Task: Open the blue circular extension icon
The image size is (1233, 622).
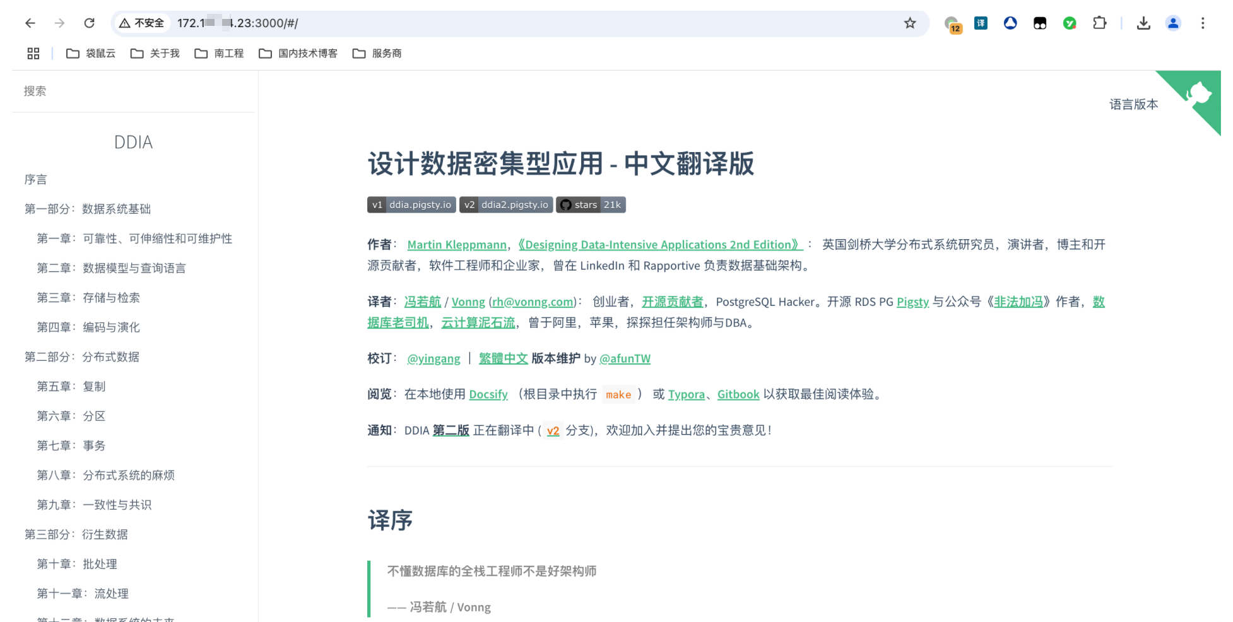Action: (x=1010, y=23)
